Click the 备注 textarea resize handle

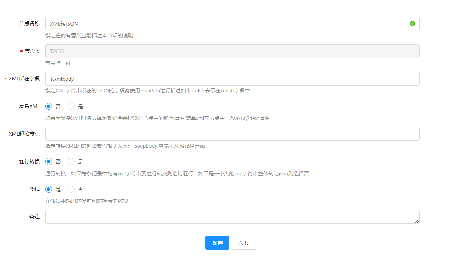point(417,221)
